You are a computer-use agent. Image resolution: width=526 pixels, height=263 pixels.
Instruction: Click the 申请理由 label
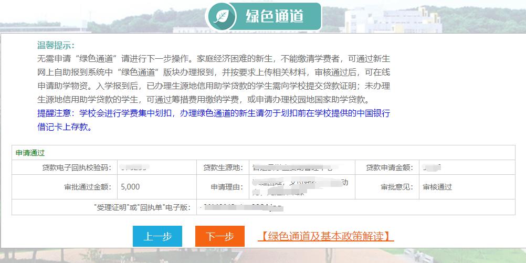227,187
